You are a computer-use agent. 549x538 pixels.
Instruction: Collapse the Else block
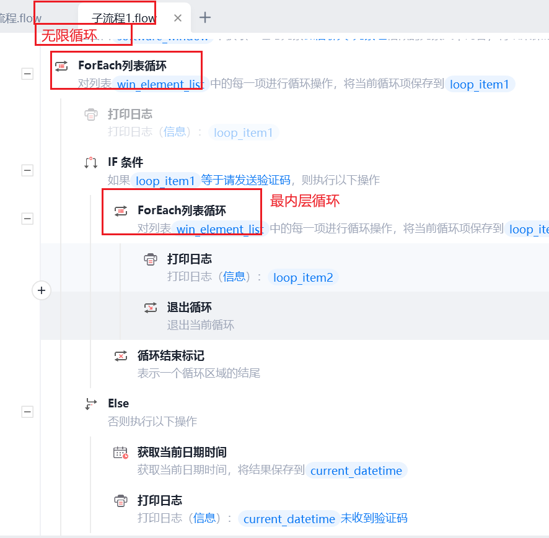(x=27, y=412)
